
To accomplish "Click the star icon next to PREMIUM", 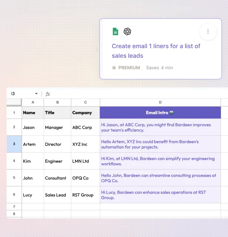I will point(114,67).
